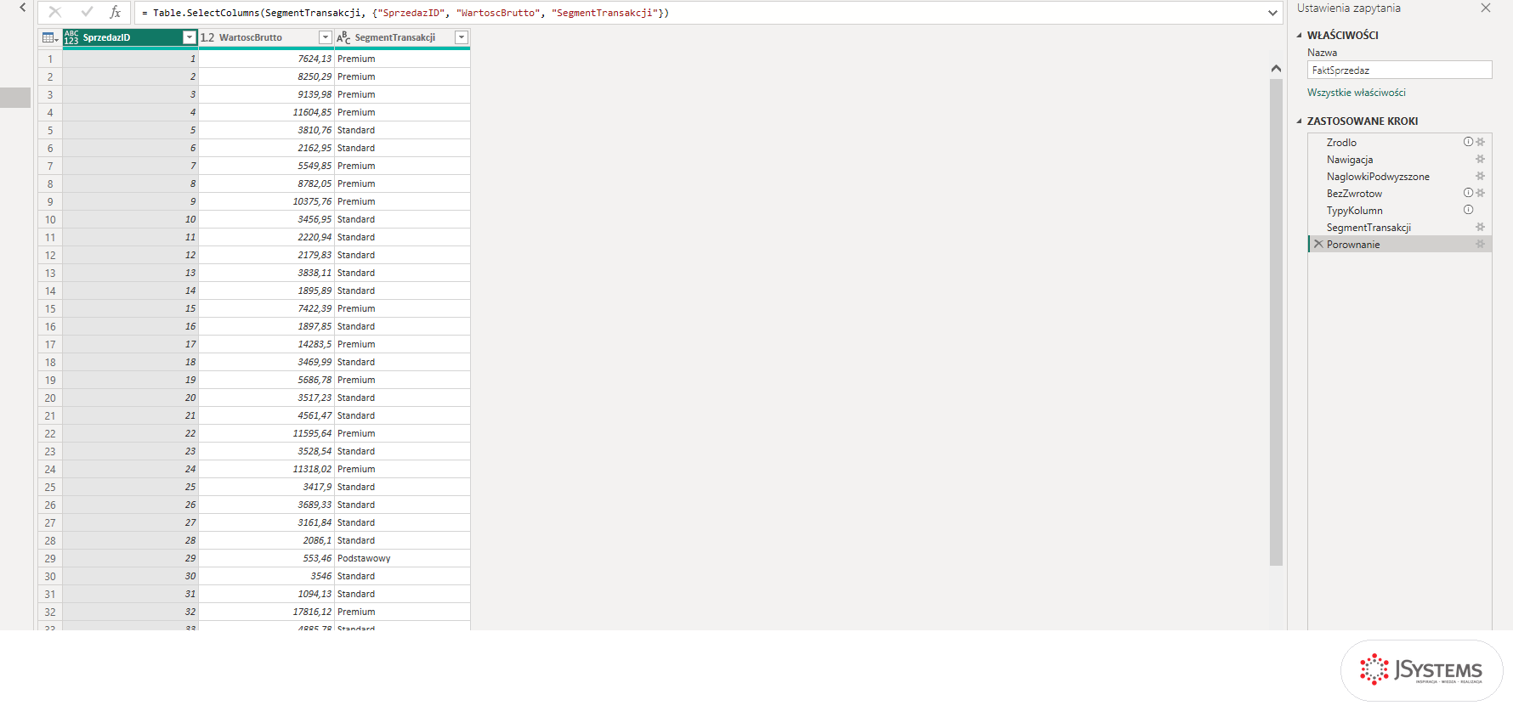
Task: Select the TypyKolumn applied step
Action: pyautogui.click(x=1354, y=210)
